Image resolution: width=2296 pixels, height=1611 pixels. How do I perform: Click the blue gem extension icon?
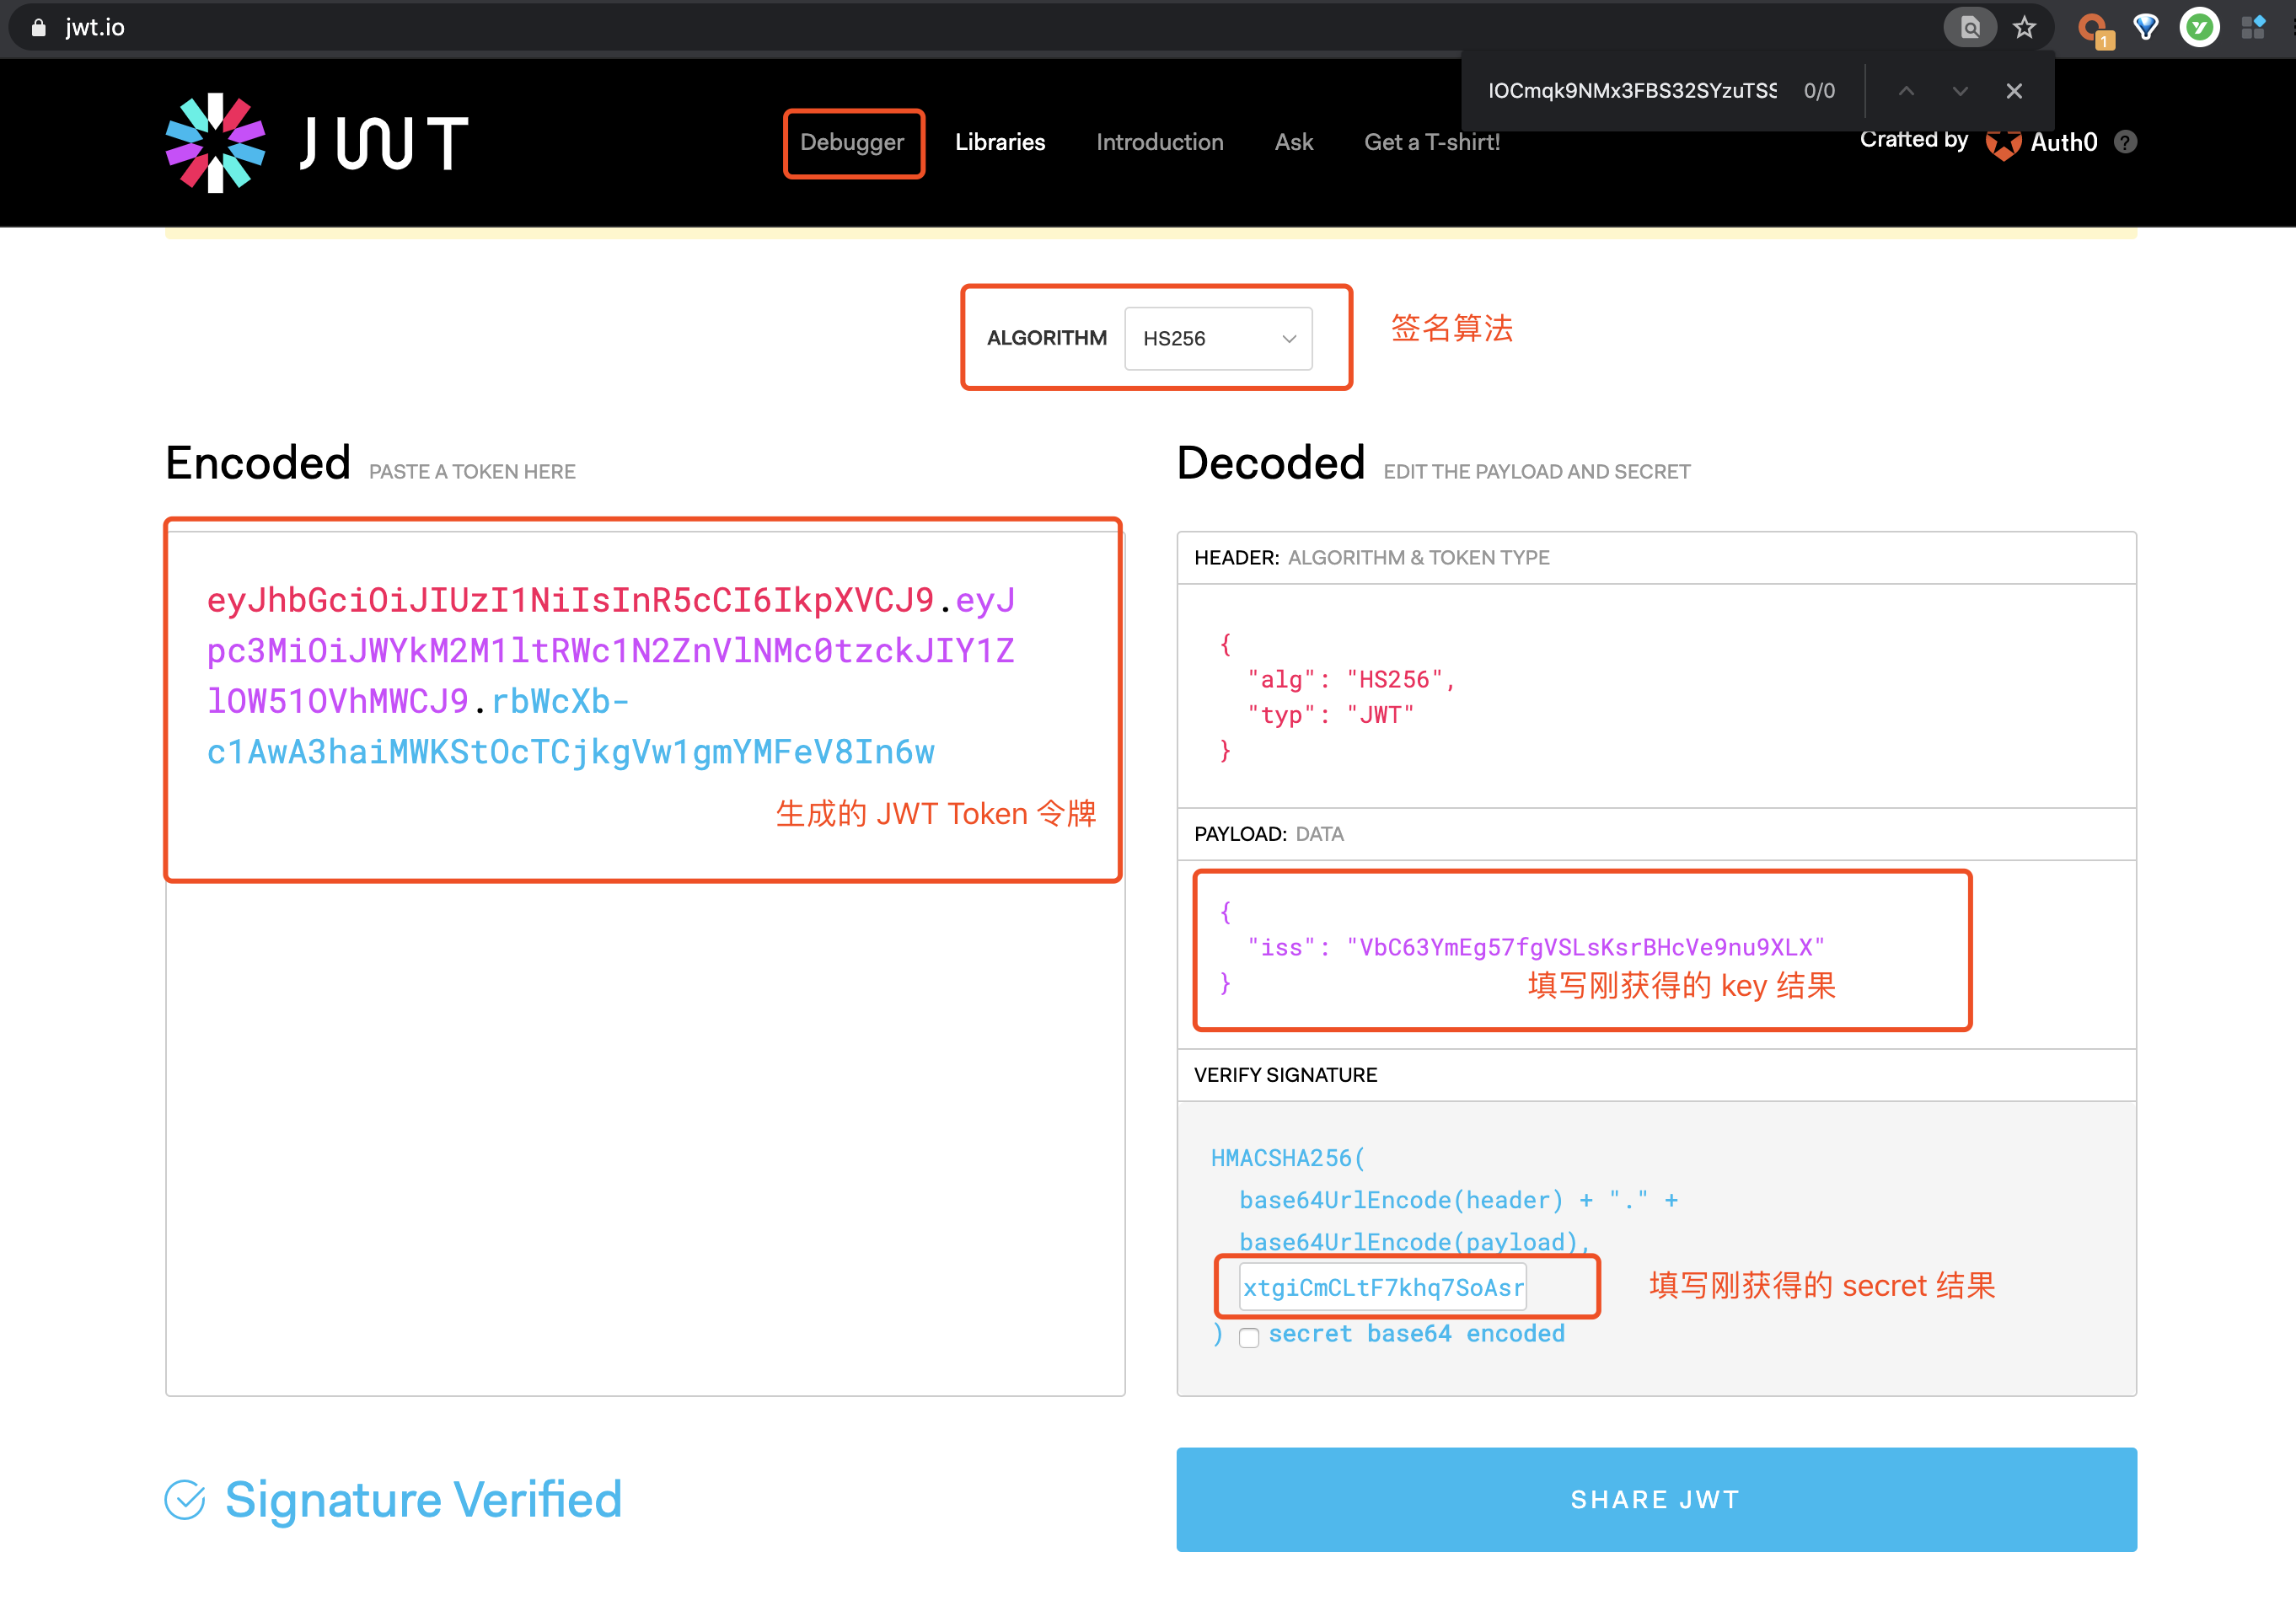click(2145, 27)
